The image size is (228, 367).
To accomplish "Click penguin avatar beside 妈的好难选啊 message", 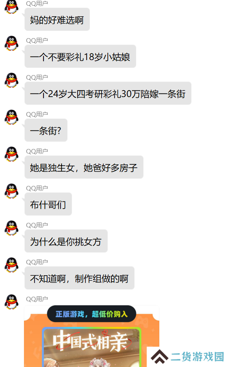I will [x=11, y=6].
